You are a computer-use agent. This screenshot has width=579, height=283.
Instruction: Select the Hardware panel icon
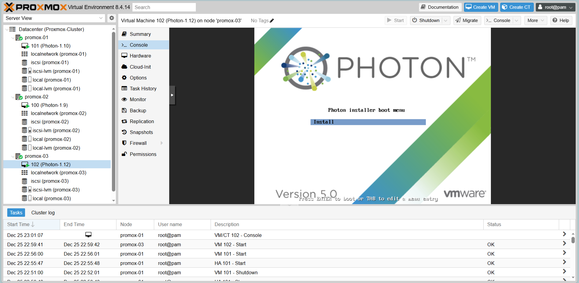tap(140, 56)
